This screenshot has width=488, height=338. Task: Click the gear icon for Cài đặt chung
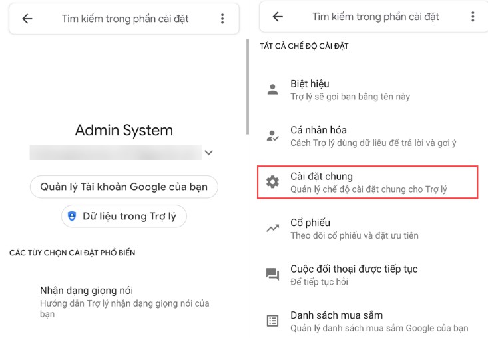click(x=272, y=182)
